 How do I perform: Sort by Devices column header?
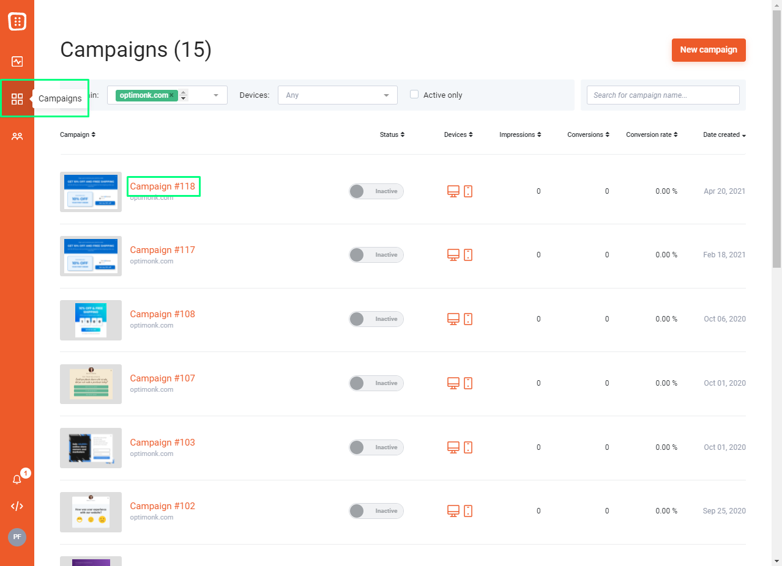(458, 134)
